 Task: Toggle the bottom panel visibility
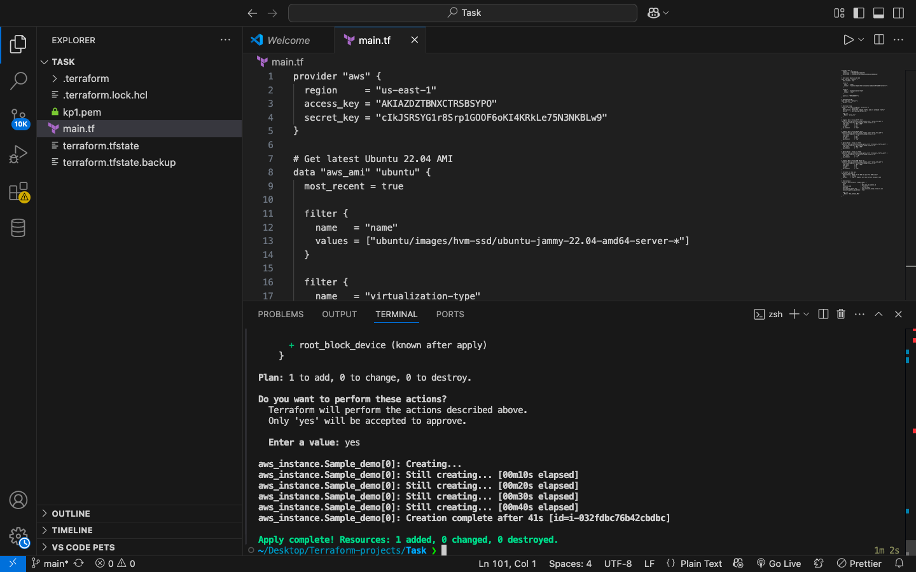pos(878,13)
